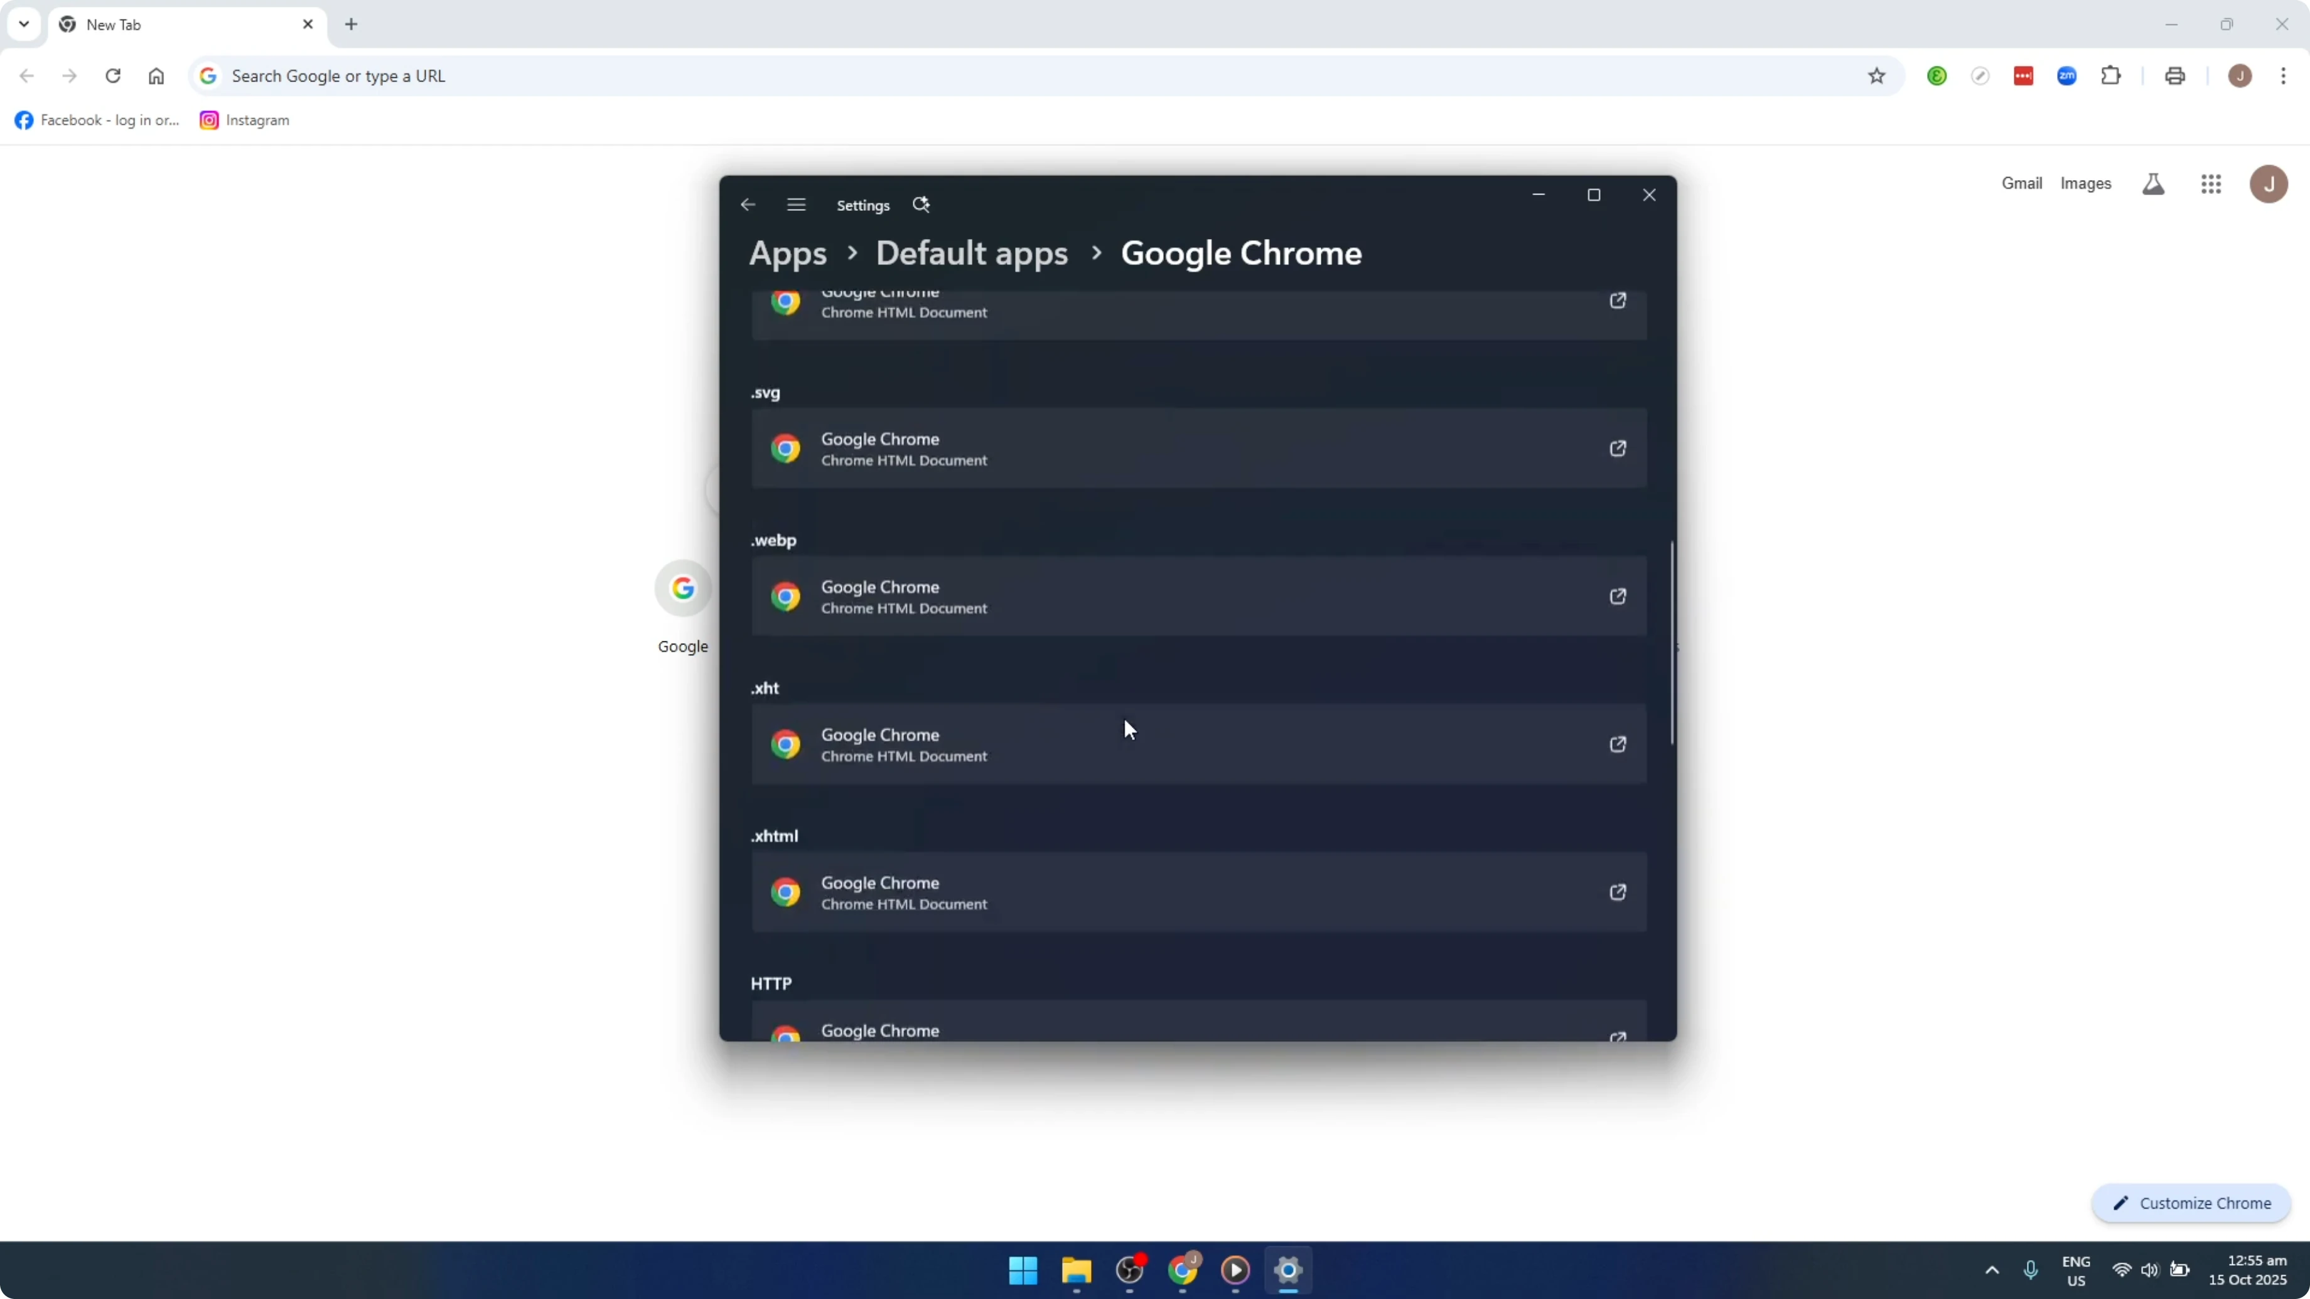Click the blue Zoom extension icon

(2067, 76)
